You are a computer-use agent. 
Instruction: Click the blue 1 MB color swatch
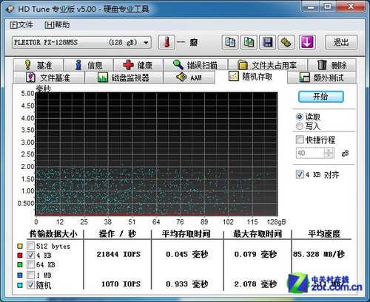[20, 275]
